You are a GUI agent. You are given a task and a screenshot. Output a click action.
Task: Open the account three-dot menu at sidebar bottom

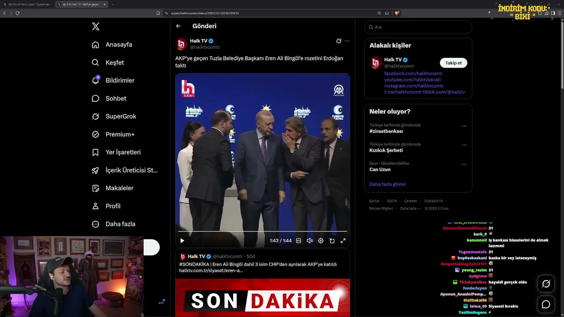click(x=161, y=302)
